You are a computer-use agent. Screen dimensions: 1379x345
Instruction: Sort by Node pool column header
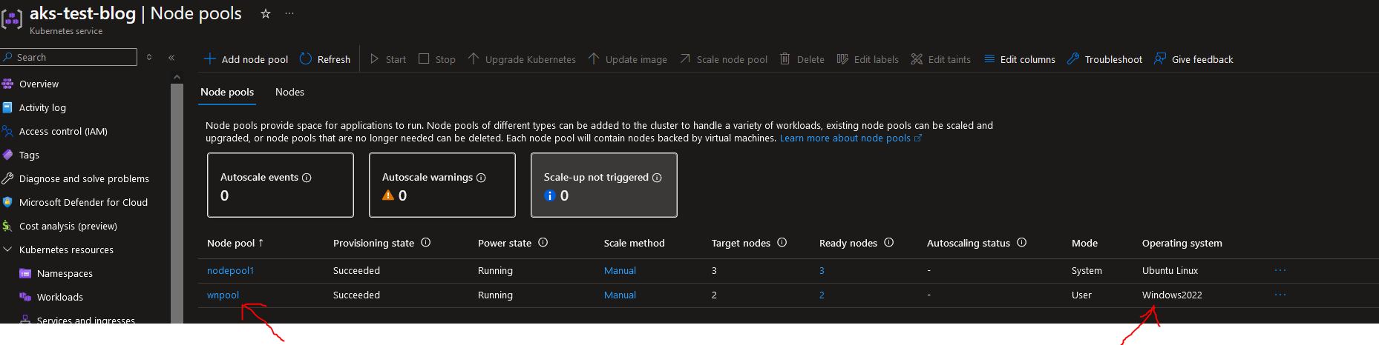[x=235, y=243]
